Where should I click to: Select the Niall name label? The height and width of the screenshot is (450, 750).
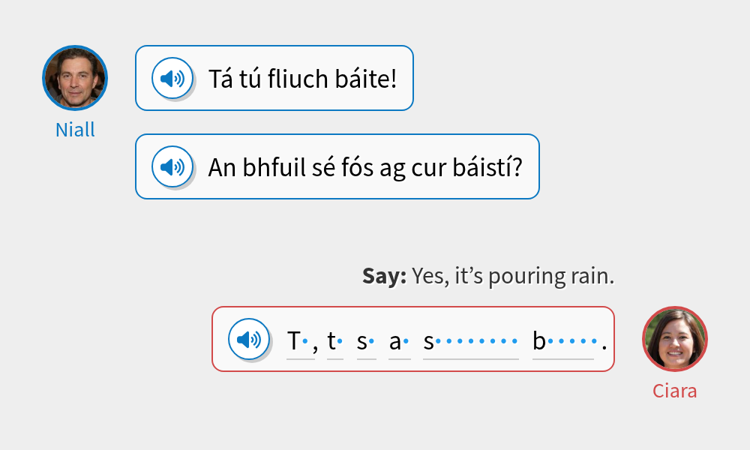pos(75,130)
